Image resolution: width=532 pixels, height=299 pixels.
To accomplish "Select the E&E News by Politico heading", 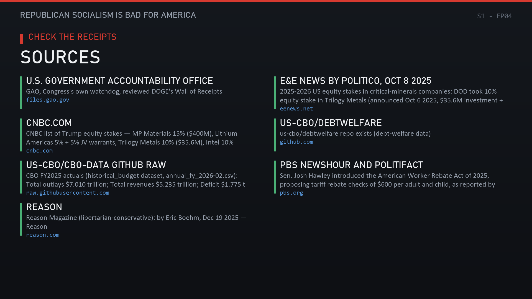I will (355, 81).
